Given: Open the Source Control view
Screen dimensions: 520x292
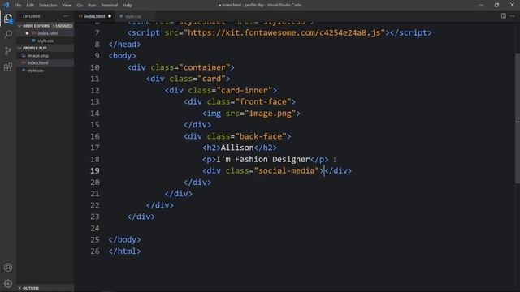Looking at the screenshot, I should coord(8,50).
